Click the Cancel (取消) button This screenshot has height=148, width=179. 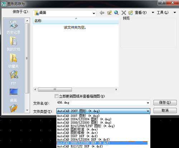click(x=165, y=110)
